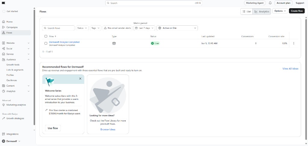Open Profiles page

point(10,75)
